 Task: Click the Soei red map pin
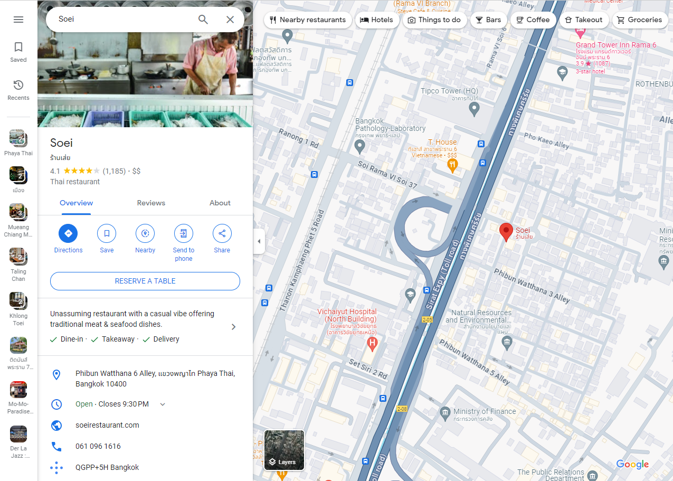(506, 231)
